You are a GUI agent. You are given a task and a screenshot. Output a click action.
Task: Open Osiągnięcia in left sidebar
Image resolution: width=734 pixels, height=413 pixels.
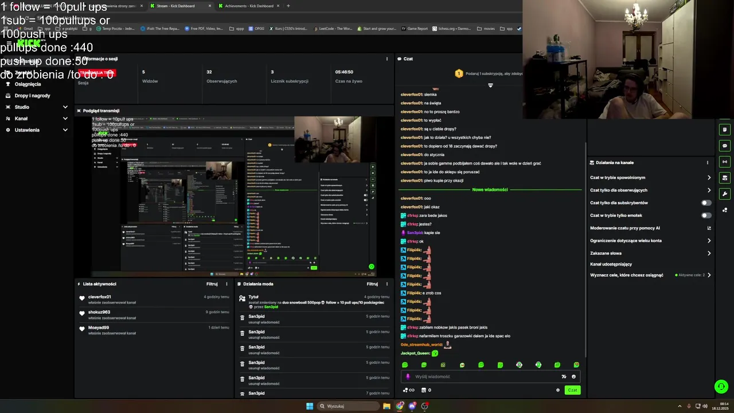point(28,84)
